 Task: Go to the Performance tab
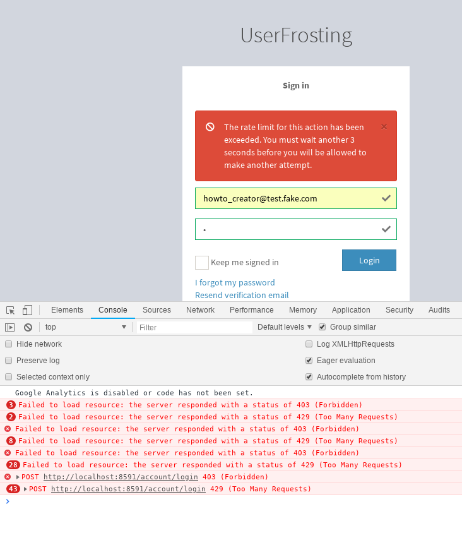[x=251, y=310]
